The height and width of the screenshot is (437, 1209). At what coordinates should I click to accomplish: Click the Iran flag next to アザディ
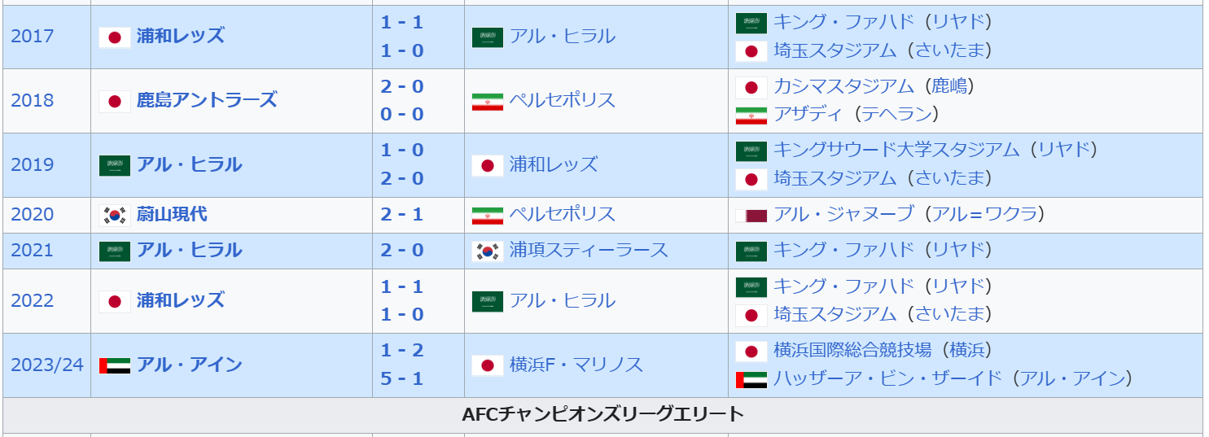pos(751,115)
